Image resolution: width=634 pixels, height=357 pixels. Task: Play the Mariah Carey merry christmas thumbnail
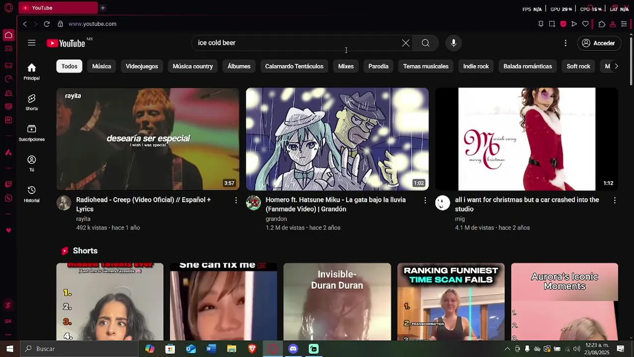tap(527, 139)
